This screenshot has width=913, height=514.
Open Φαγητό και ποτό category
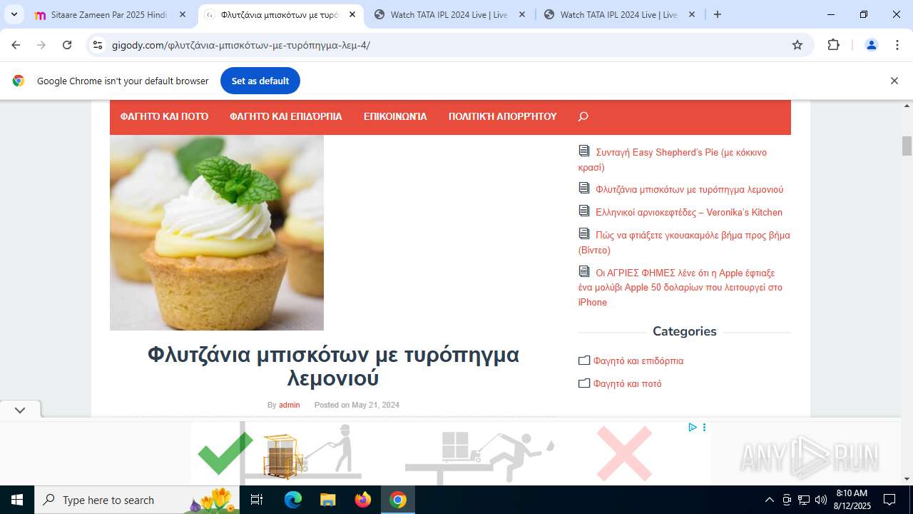(x=628, y=383)
